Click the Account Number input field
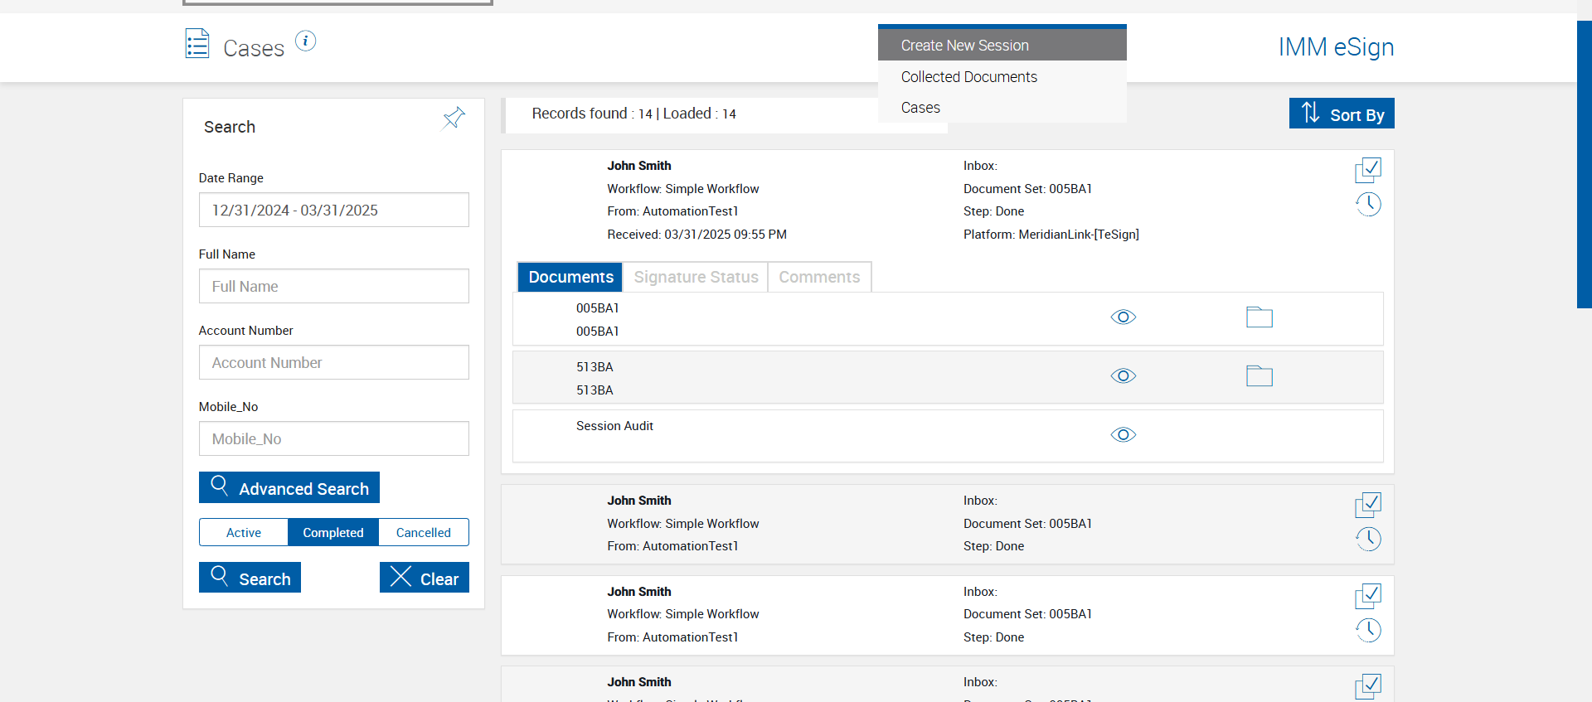The width and height of the screenshot is (1592, 702). (333, 363)
